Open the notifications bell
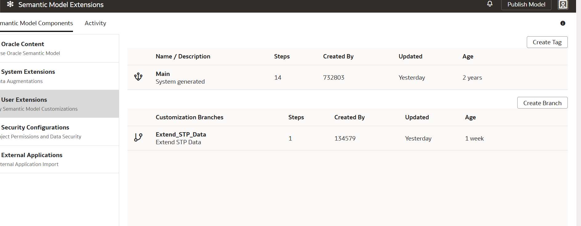581x226 pixels. point(490,4)
